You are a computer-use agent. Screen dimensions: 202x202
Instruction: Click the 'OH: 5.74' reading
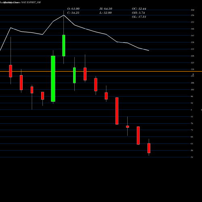(x=138, y=13)
